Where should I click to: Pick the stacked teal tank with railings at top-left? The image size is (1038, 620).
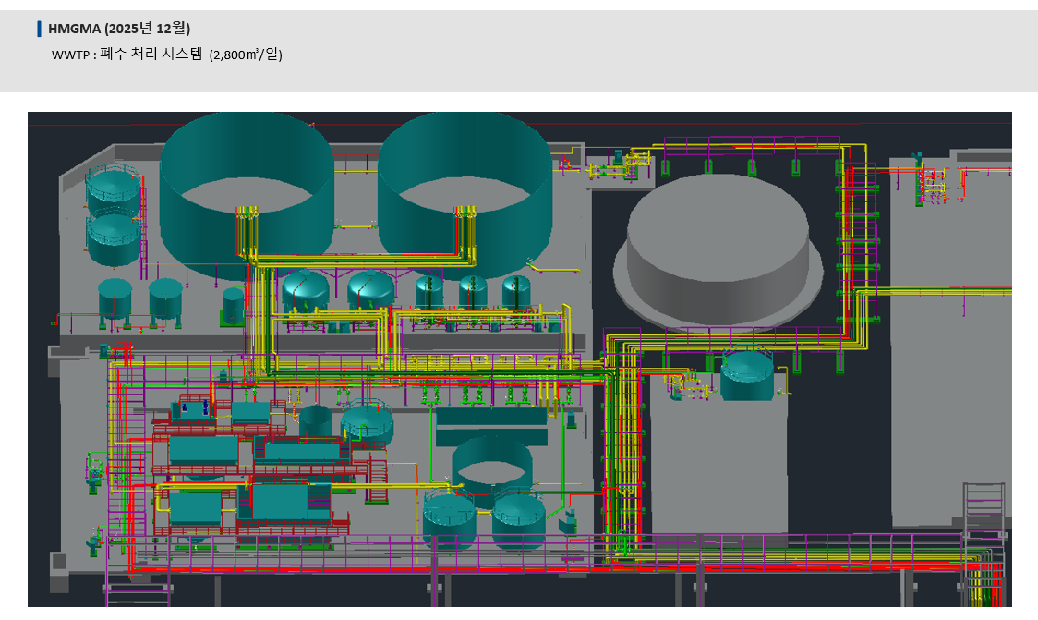pos(114,213)
